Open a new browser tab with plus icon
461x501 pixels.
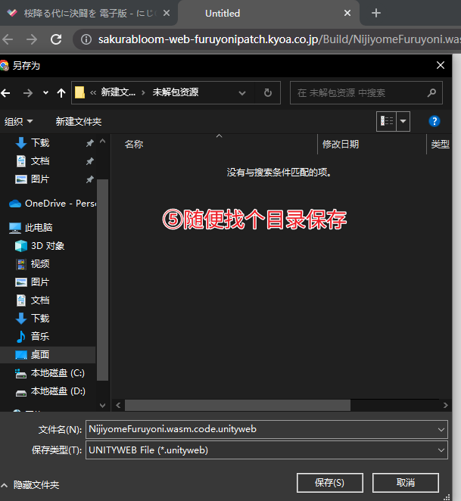[x=376, y=13]
